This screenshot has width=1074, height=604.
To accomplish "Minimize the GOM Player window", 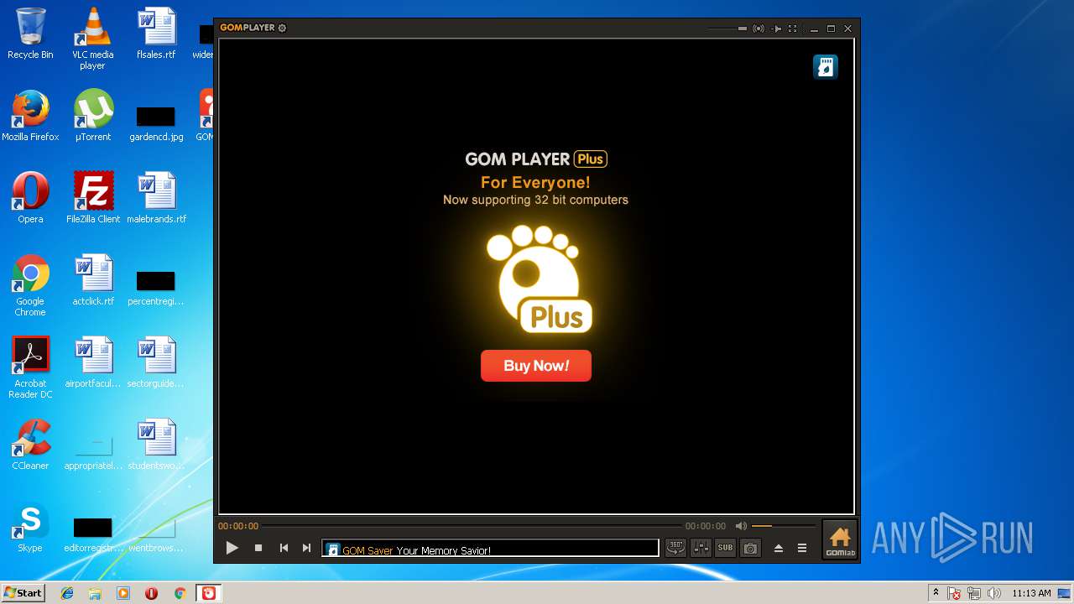I will (815, 29).
